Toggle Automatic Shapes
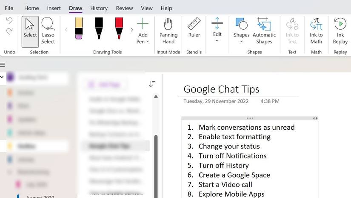The height and width of the screenshot is (198, 351). coord(264,31)
